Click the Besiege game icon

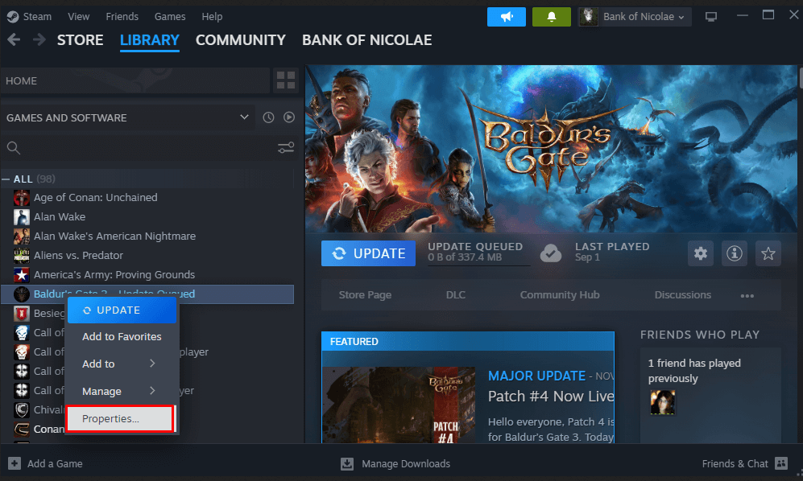(22, 313)
